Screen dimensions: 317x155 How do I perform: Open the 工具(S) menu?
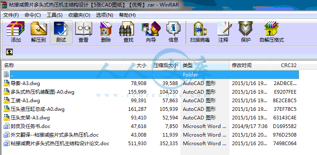coord(54,15)
